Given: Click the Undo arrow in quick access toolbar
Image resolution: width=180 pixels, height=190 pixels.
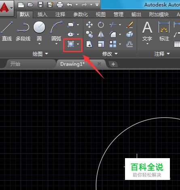Looking at the screenshot, I should click(70, 5).
